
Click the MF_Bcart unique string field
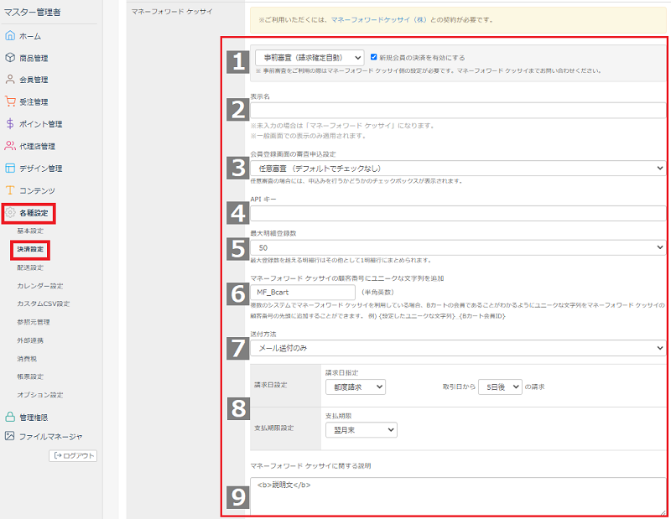coord(303,293)
